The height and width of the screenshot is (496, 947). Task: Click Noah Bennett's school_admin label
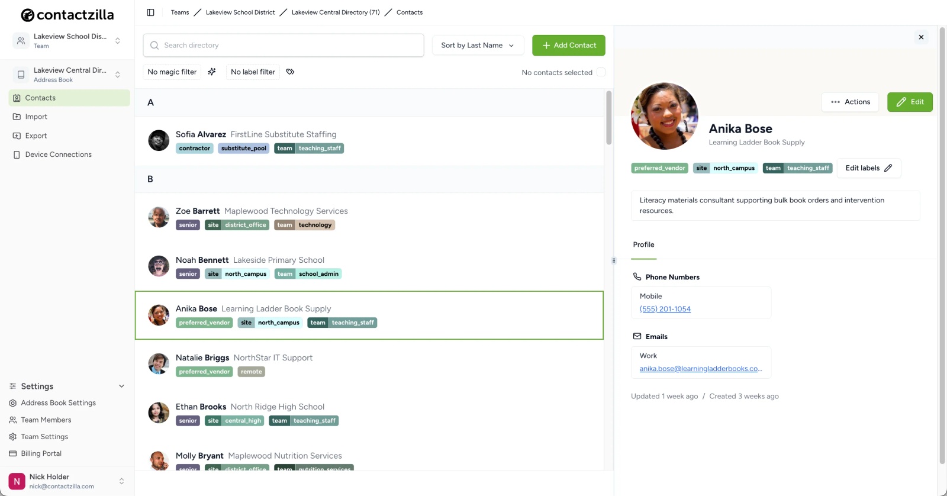[x=308, y=274]
